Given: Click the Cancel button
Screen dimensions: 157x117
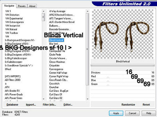Looking at the screenshot, I should pyautogui.click(x=132, y=113).
